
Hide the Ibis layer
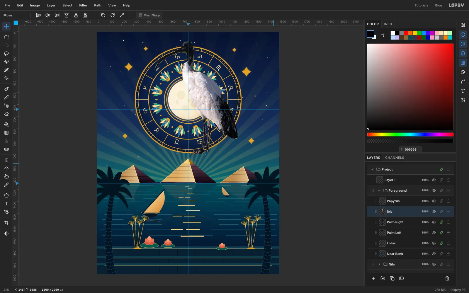434,212
